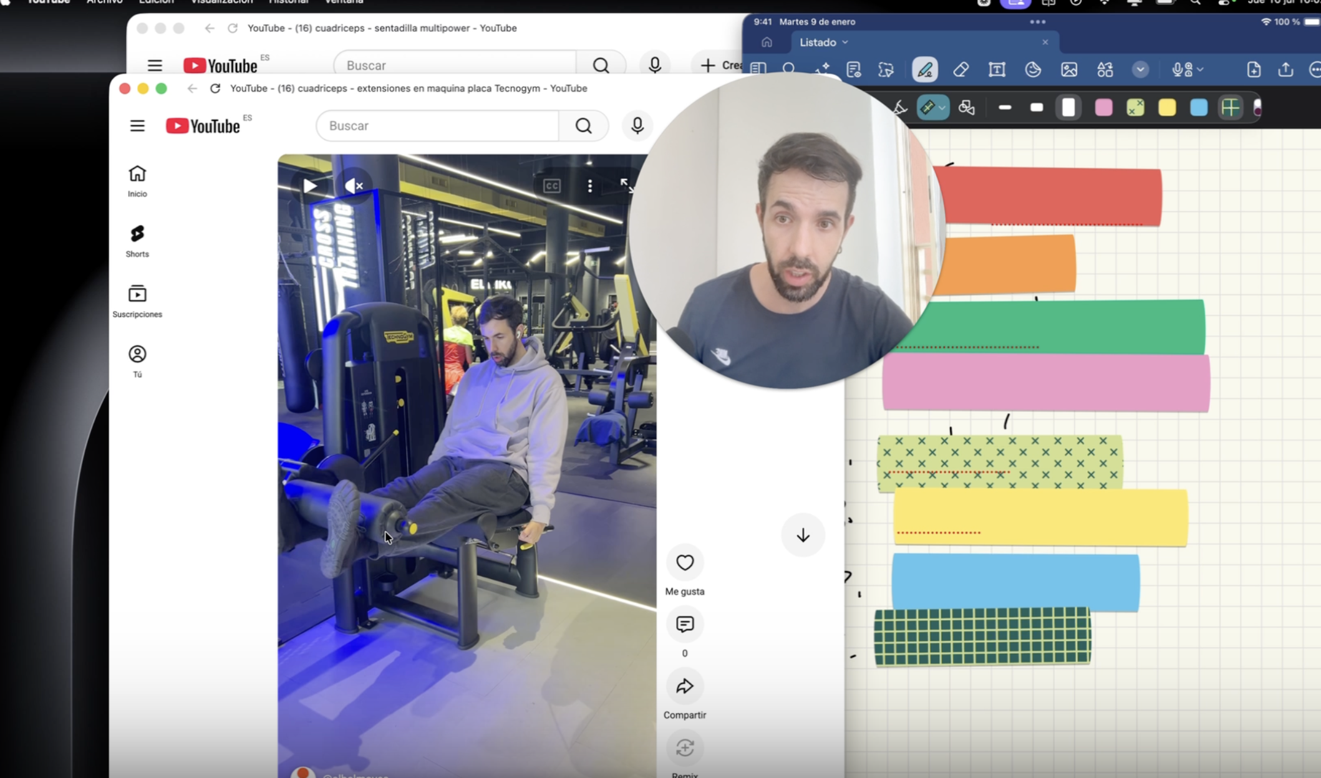Click the date text Martes 9 de enero
Screen dimensions: 1321x778
817,22
